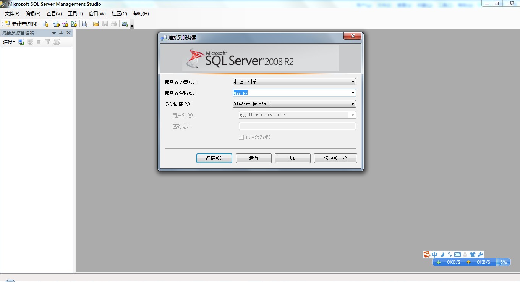Start an Analysis Services MDX query
The image size is (520, 282).
click(56, 24)
